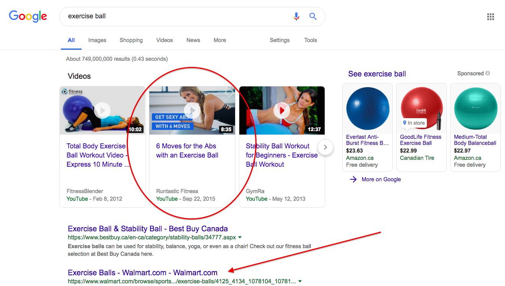Screen dimensions: 505x286
Task: Click the Runtastic Fitness channel name
Action: click(x=177, y=191)
